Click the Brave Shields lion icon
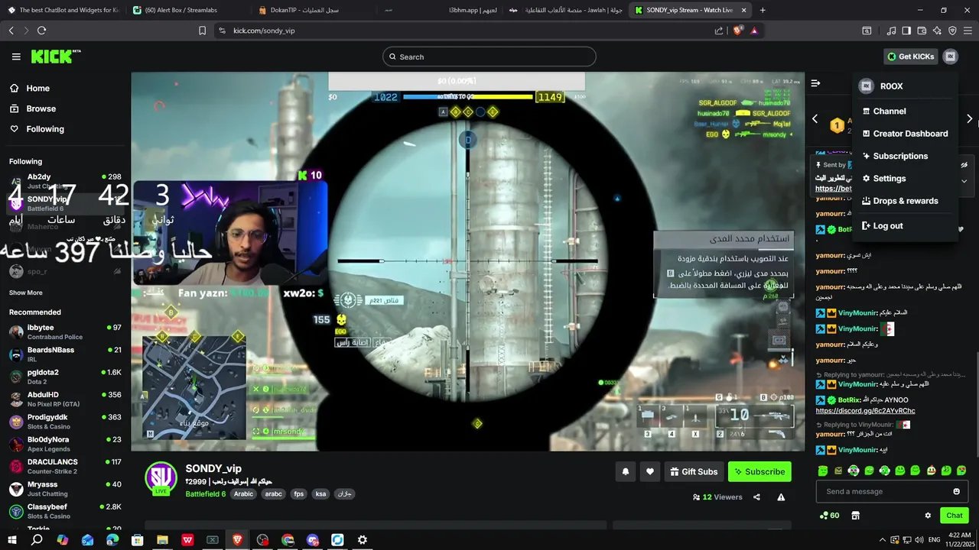The width and height of the screenshot is (979, 550). tap(737, 31)
